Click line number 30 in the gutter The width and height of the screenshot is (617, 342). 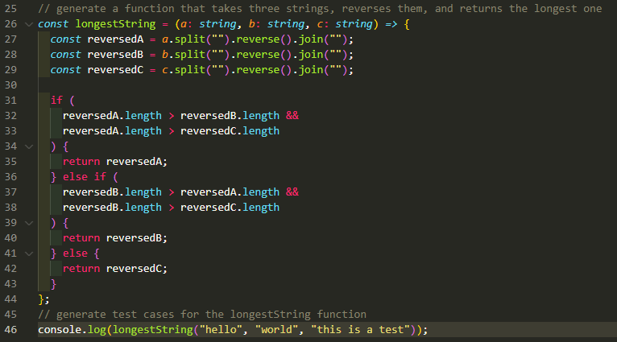point(11,85)
